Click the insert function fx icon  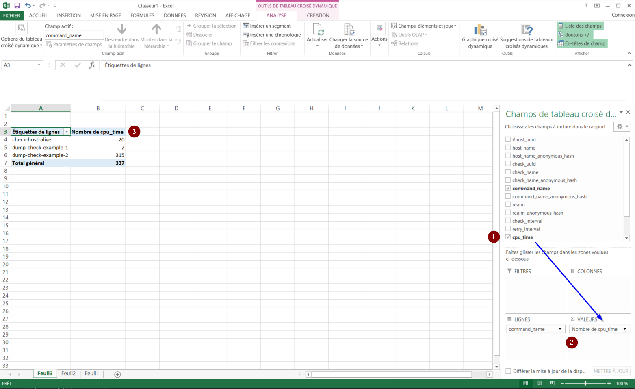(92, 65)
